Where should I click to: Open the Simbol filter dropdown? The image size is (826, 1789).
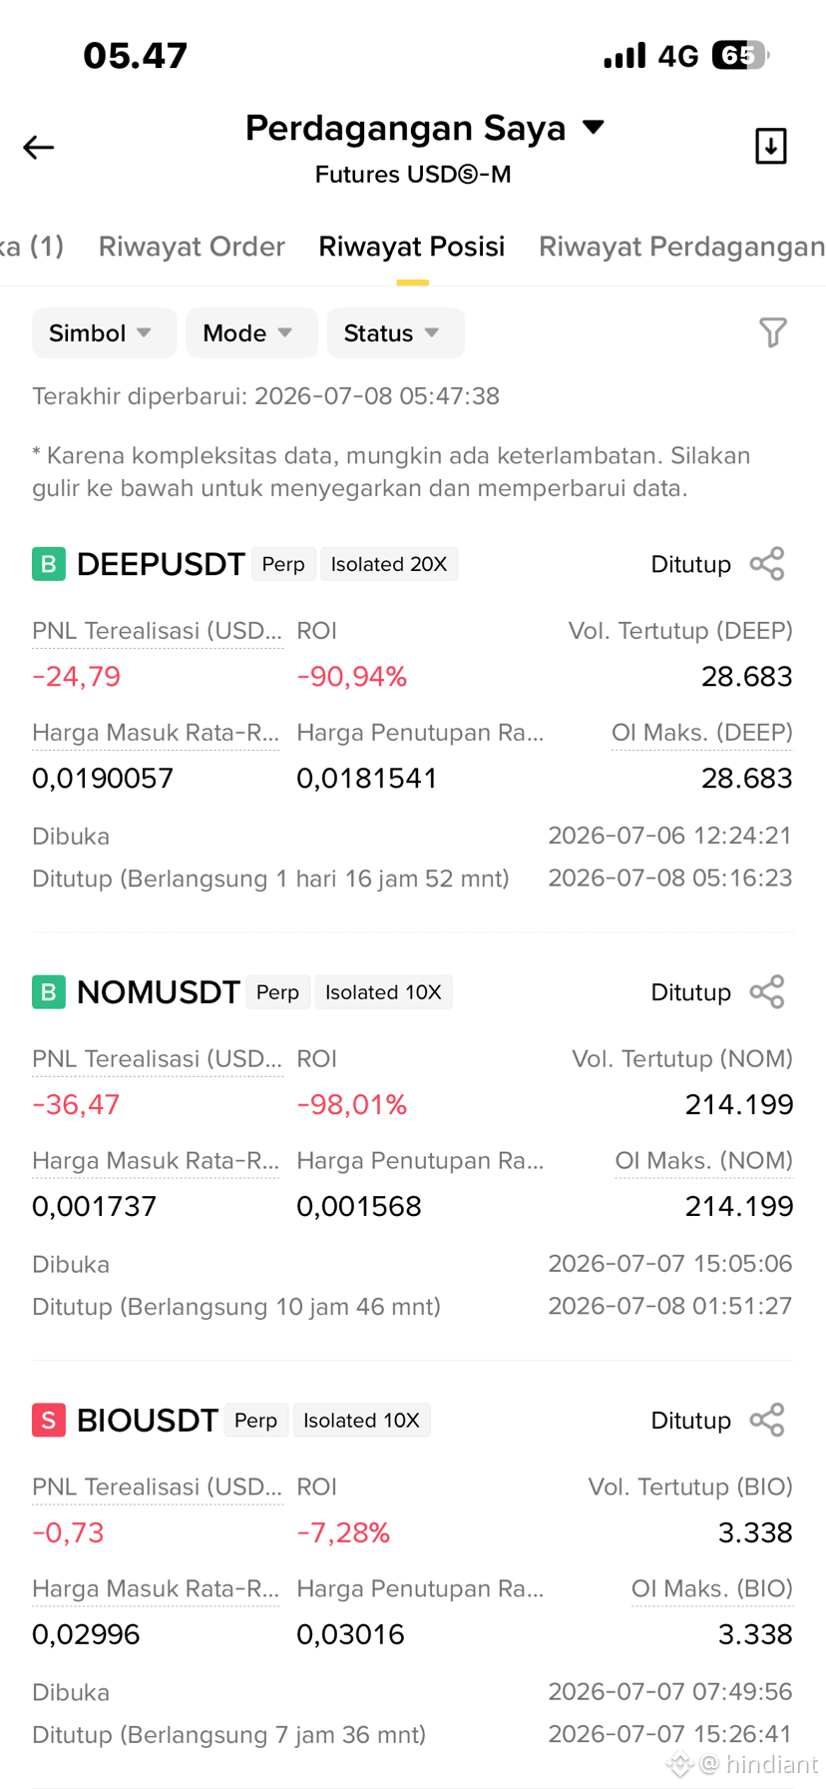[104, 332]
